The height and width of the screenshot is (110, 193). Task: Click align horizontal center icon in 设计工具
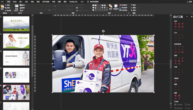[179, 24]
